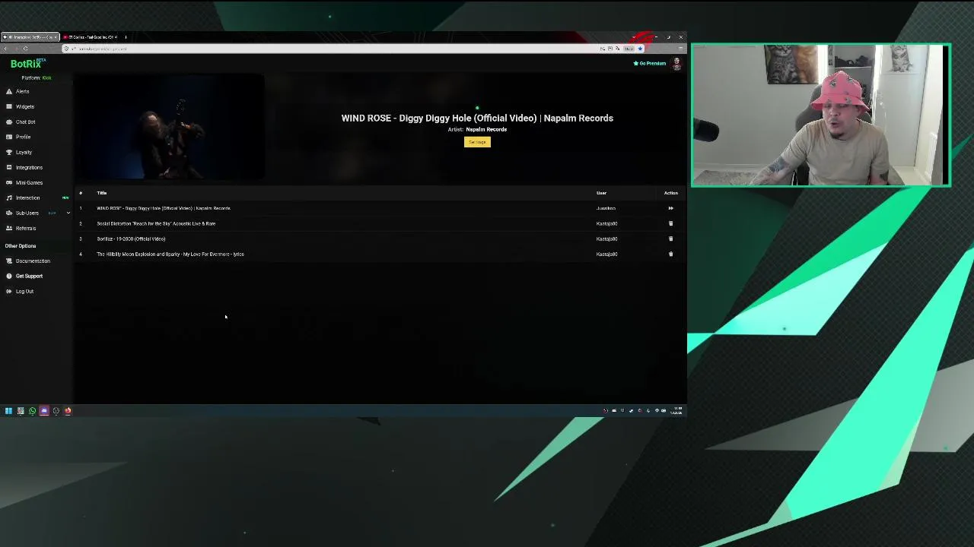
Task: Open the Documentation icon
Action: [9, 261]
